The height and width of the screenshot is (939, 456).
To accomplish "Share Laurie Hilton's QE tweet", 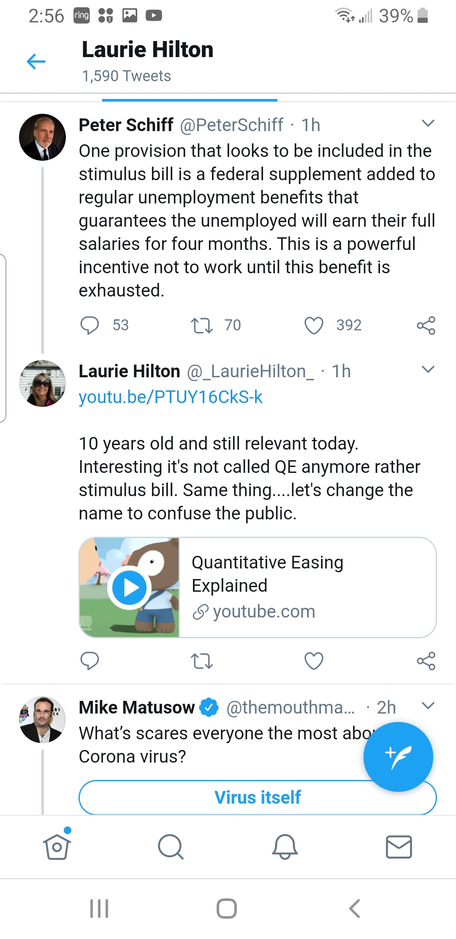I will [426, 661].
